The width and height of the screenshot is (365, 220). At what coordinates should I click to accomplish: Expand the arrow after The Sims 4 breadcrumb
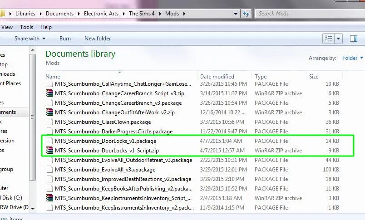click(160, 14)
